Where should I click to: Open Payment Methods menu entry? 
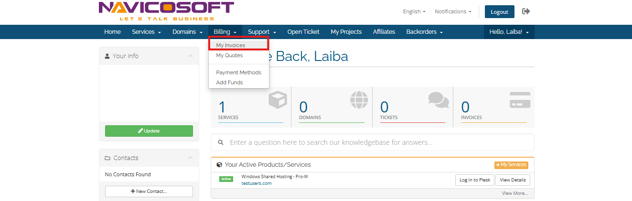[x=238, y=72]
